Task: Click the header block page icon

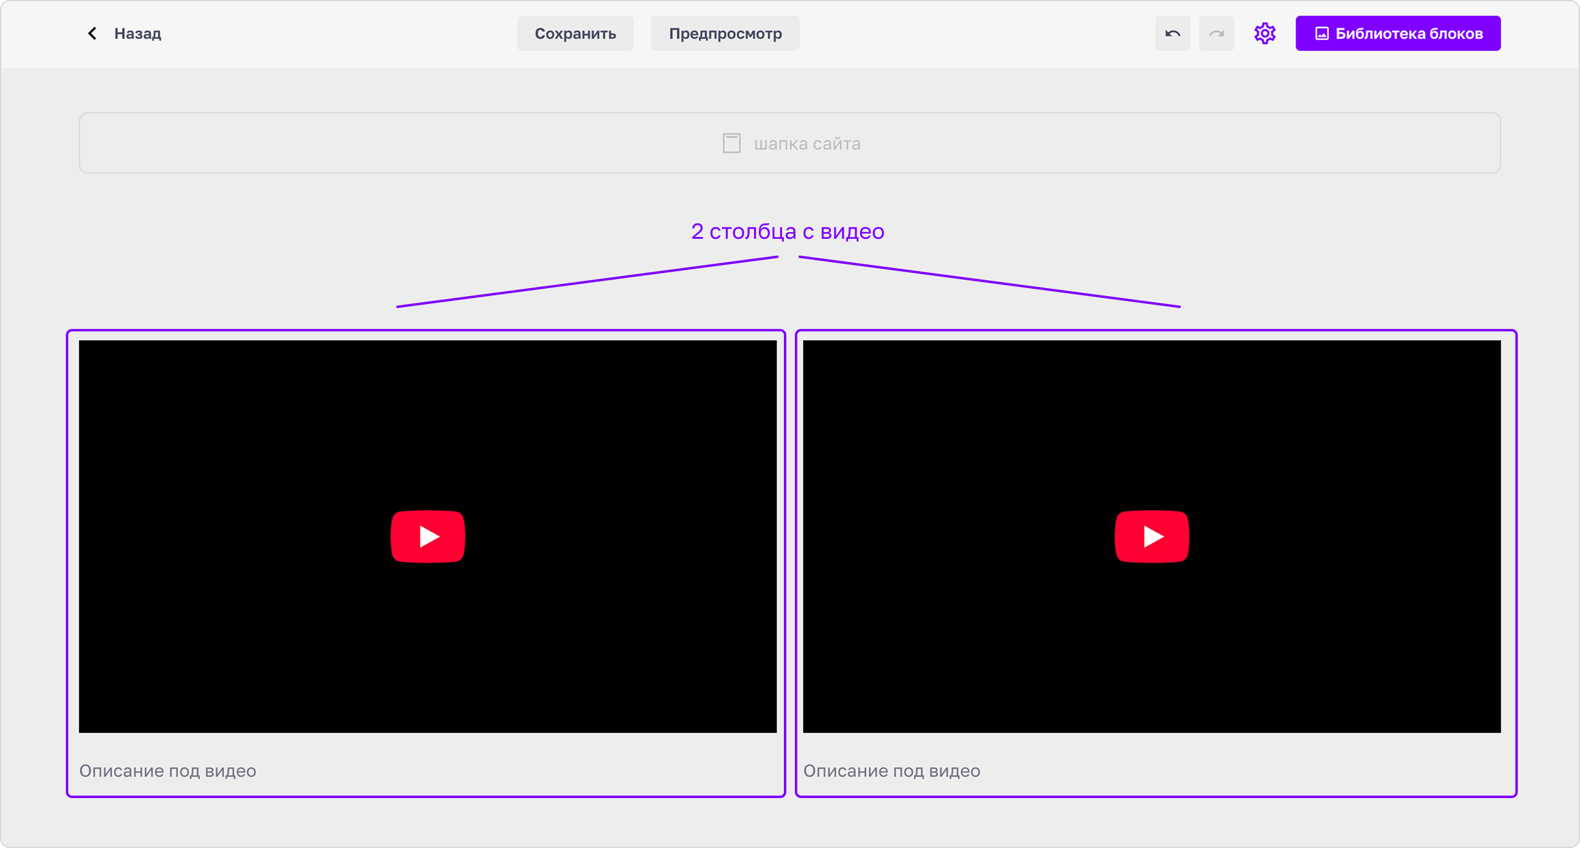Action: point(731,144)
